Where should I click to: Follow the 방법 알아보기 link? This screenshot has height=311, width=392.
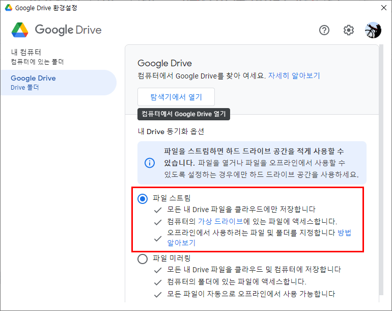tap(344, 233)
